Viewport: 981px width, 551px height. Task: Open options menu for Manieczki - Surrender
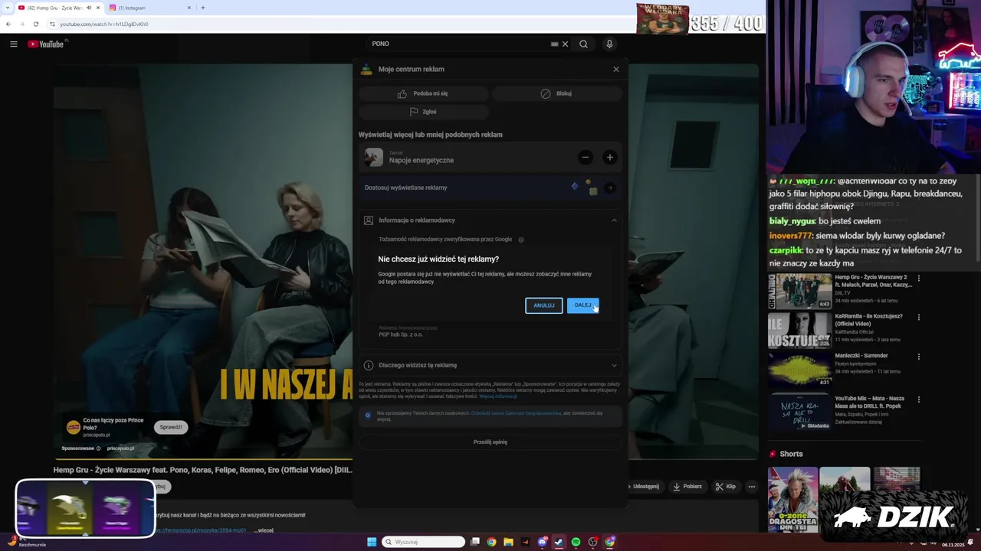[918, 356]
